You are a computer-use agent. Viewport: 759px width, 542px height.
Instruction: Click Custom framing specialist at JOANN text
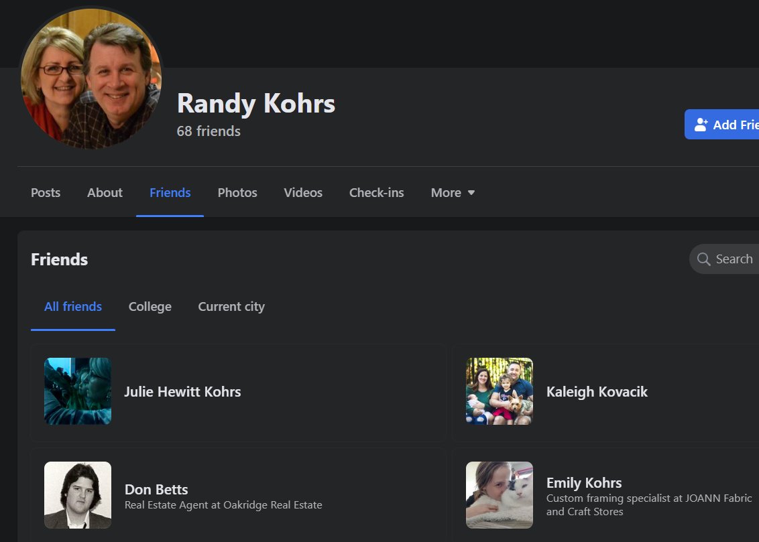pyautogui.click(x=649, y=504)
